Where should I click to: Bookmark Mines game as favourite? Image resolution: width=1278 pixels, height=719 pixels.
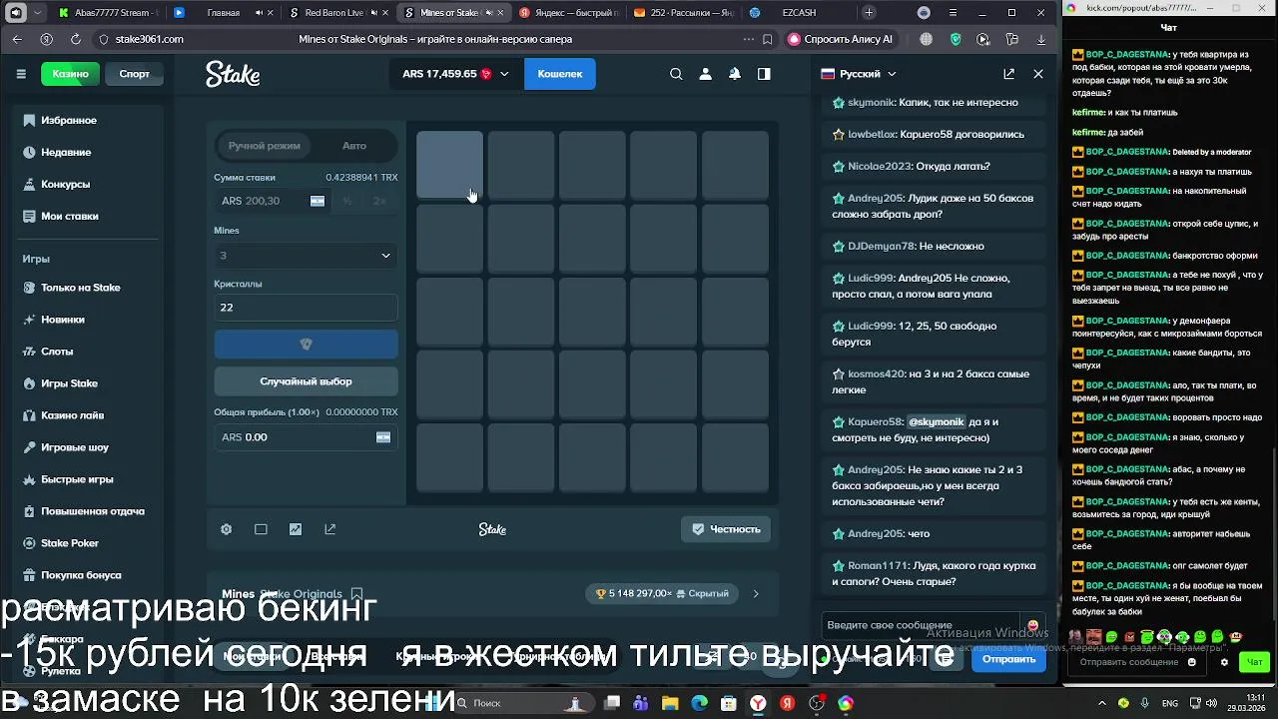(x=356, y=594)
